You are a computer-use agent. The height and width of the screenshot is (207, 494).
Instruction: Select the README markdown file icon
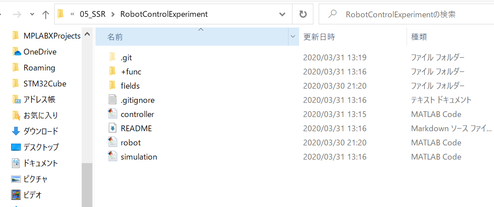112,129
